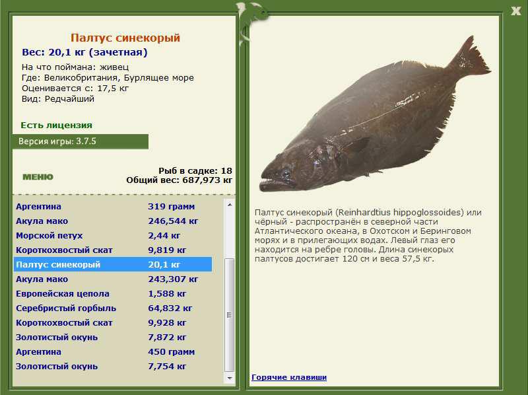Click Где: Великобритания, Бурлящее море line
Image resolution: width=528 pixels, height=395 pixels.
[108, 78]
